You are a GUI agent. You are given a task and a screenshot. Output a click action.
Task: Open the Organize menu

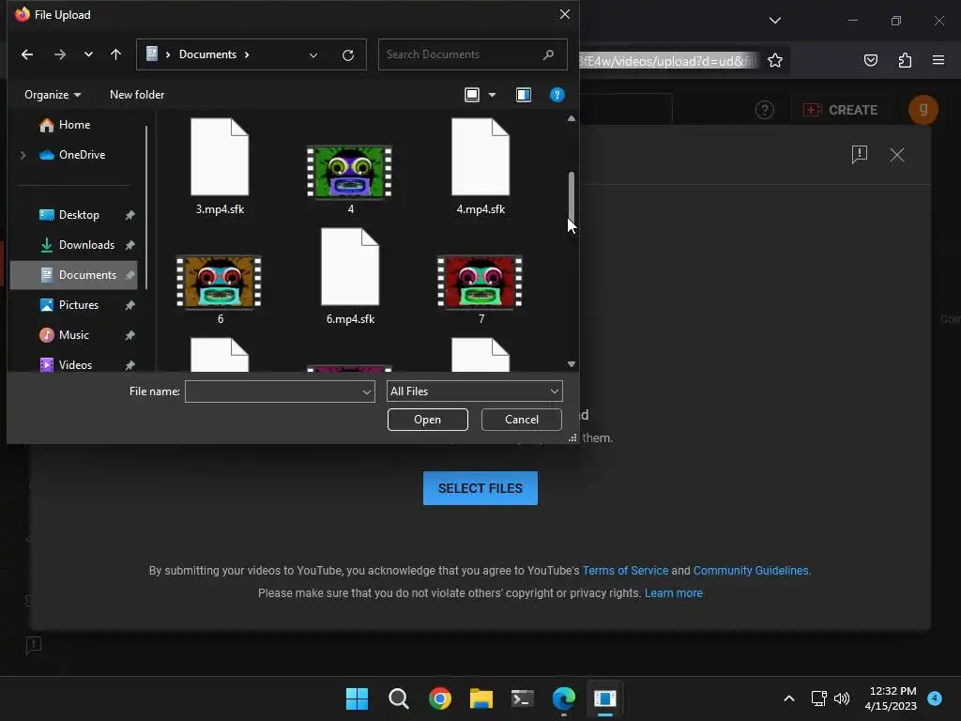click(53, 95)
